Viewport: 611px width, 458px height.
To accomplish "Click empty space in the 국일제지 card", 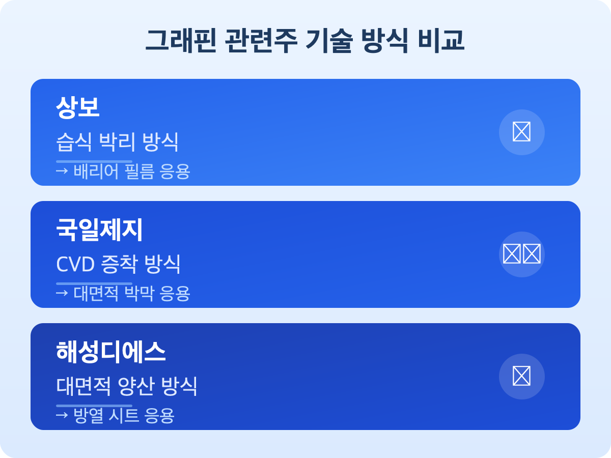I will click(331, 254).
